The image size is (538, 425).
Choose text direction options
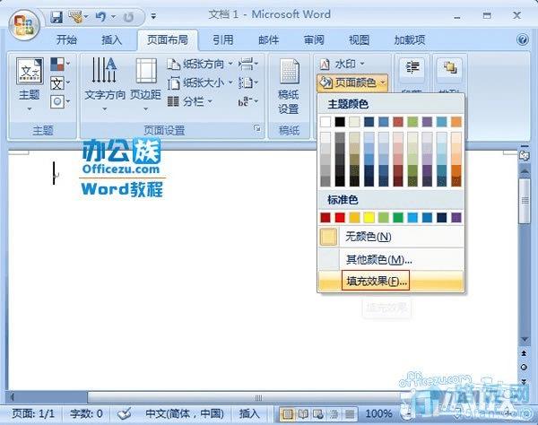pos(105,84)
